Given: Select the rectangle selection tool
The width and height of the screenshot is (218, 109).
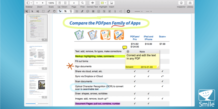Looking at the screenshot, I should pos(43,11).
